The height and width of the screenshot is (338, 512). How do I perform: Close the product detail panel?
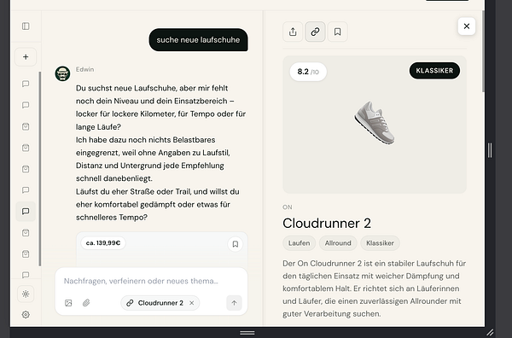[x=467, y=26]
